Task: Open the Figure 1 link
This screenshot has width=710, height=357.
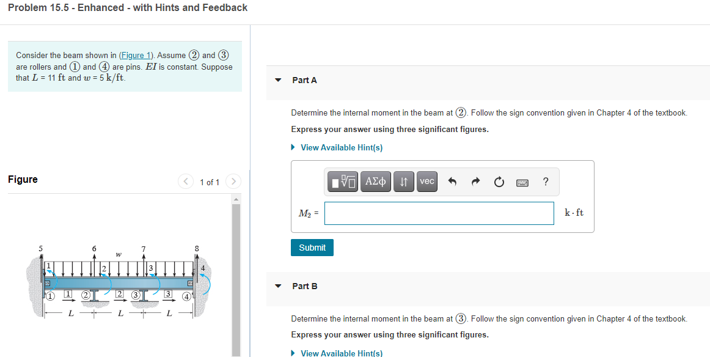Action: pos(136,55)
